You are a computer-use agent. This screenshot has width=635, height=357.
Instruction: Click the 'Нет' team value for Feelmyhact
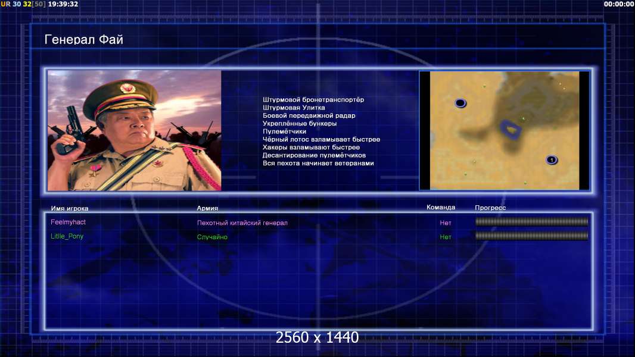(446, 223)
